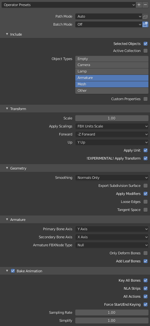The height and width of the screenshot is (326, 150).
Task: Disable experimental Apply Transform checkbox
Action: tap(146, 158)
